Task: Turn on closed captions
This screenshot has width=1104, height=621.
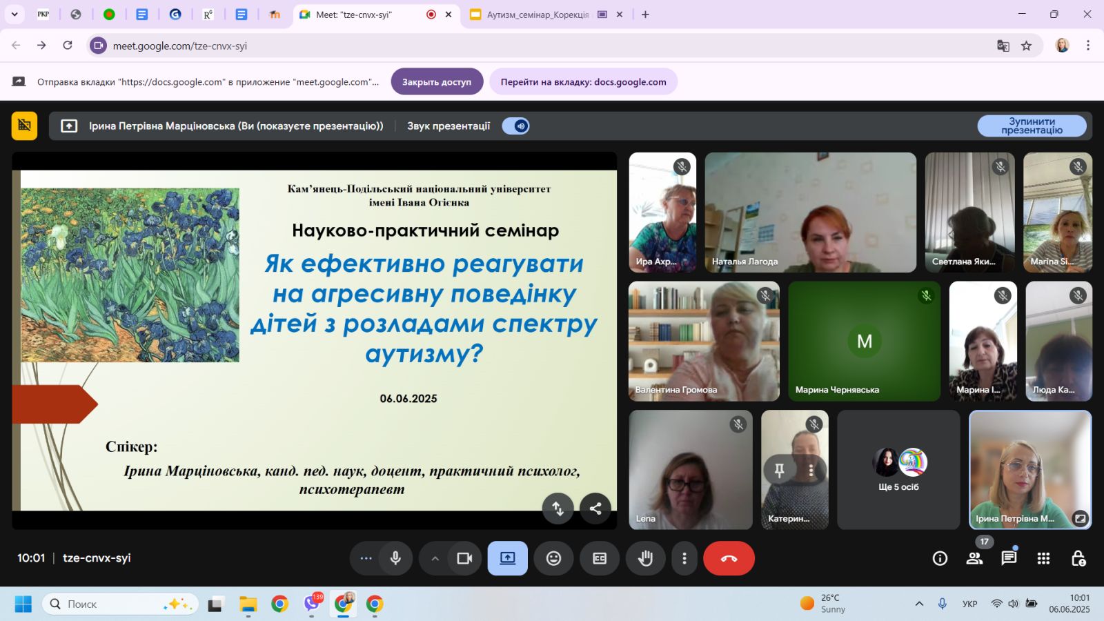Action: (x=600, y=558)
